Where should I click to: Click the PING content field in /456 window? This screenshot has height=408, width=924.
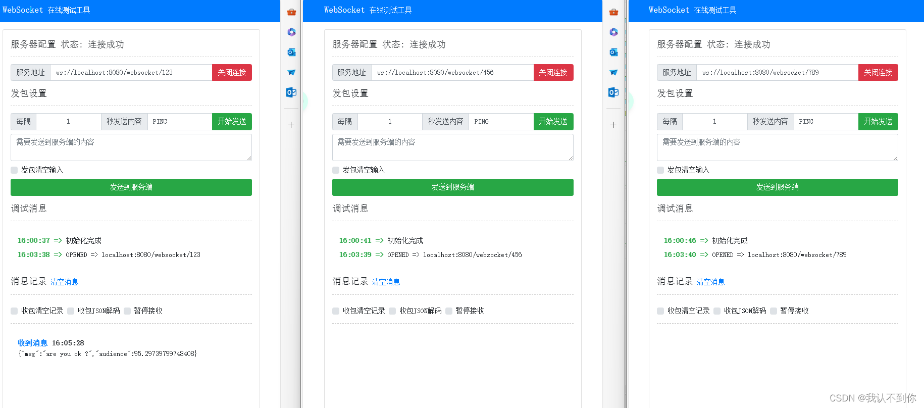[x=501, y=121]
